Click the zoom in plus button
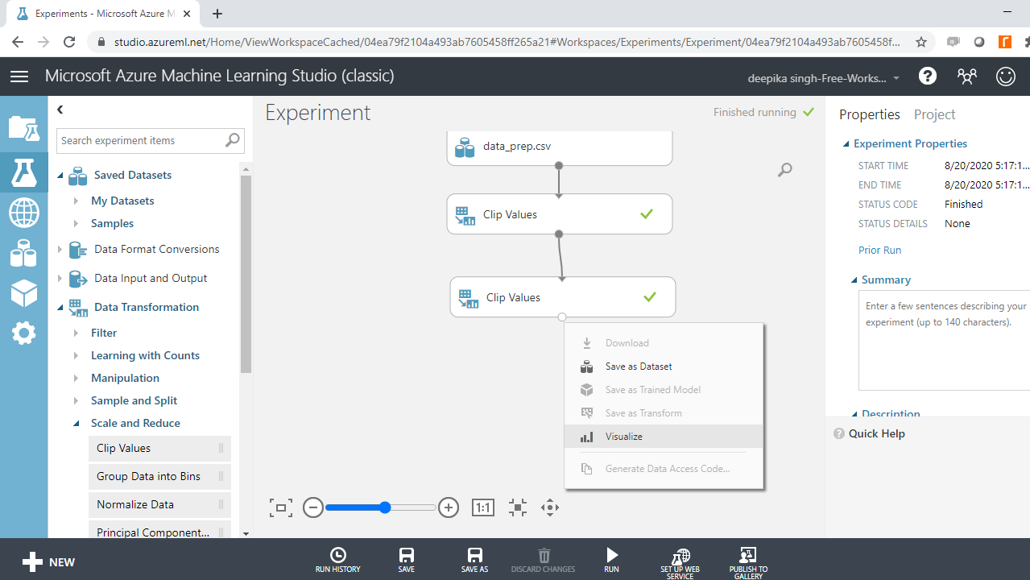This screenshot has width=1030, height=580. (449, 507)
